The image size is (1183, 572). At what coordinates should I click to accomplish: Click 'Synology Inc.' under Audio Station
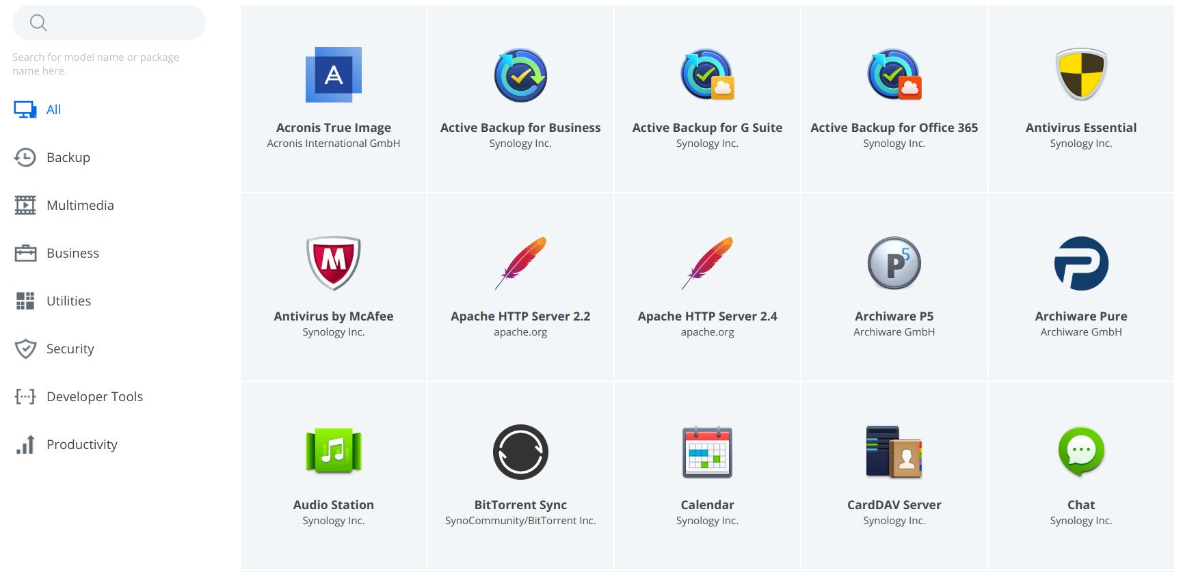pyautogui.click(x=334, y=520)
